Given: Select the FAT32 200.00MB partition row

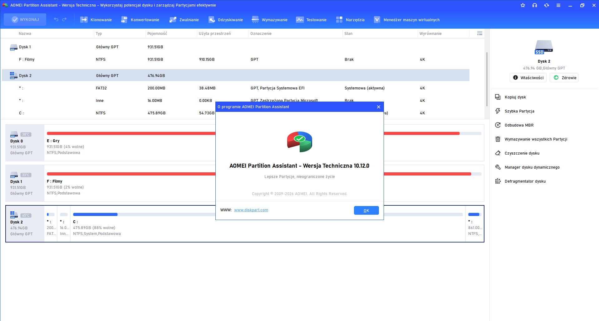Looking at the screenshot, I should pos(236,88).
